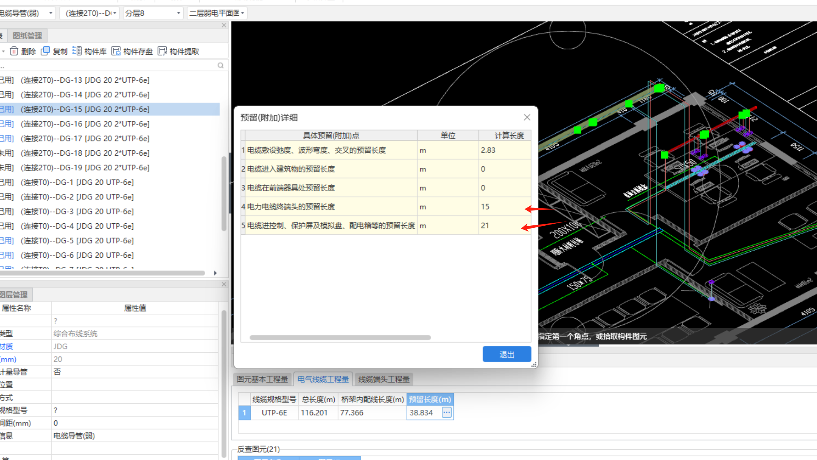Click the 116.201 total length cell
The width and height of the screenshot is (817, 460).
(x=318, y=413)
